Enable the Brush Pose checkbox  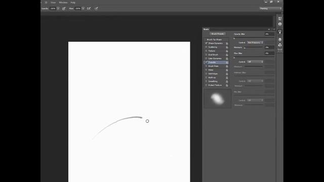(206, 66)
